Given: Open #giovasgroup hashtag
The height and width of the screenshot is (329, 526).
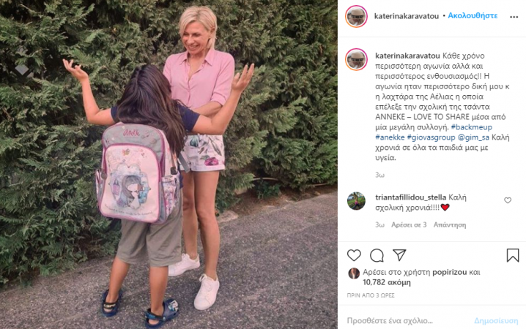Looking at the screenshot, I should 431,137.
